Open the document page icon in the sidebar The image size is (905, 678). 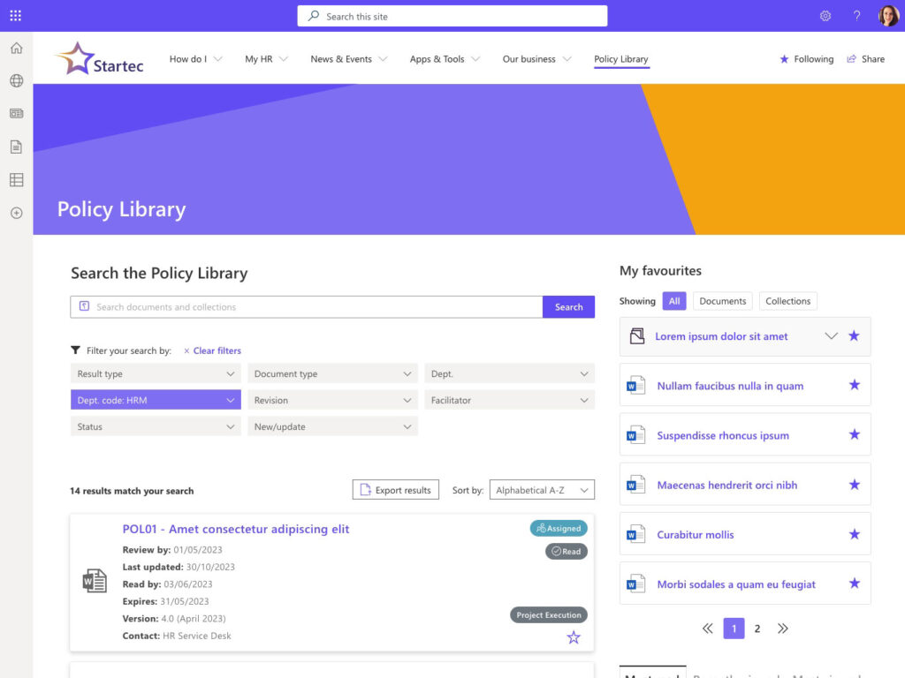[x=15, y=147]
